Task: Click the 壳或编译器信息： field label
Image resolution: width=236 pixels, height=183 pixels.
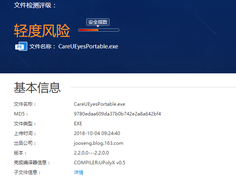Action: pyautogui.click(x=32, y=163)
